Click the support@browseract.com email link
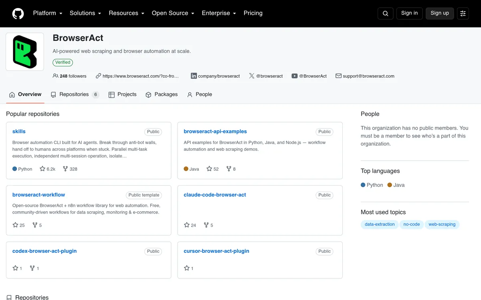 [x=368, y=76]
